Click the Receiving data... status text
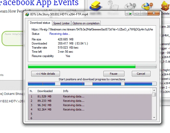The height and width of the screenshot is (133, 170). 60,34
